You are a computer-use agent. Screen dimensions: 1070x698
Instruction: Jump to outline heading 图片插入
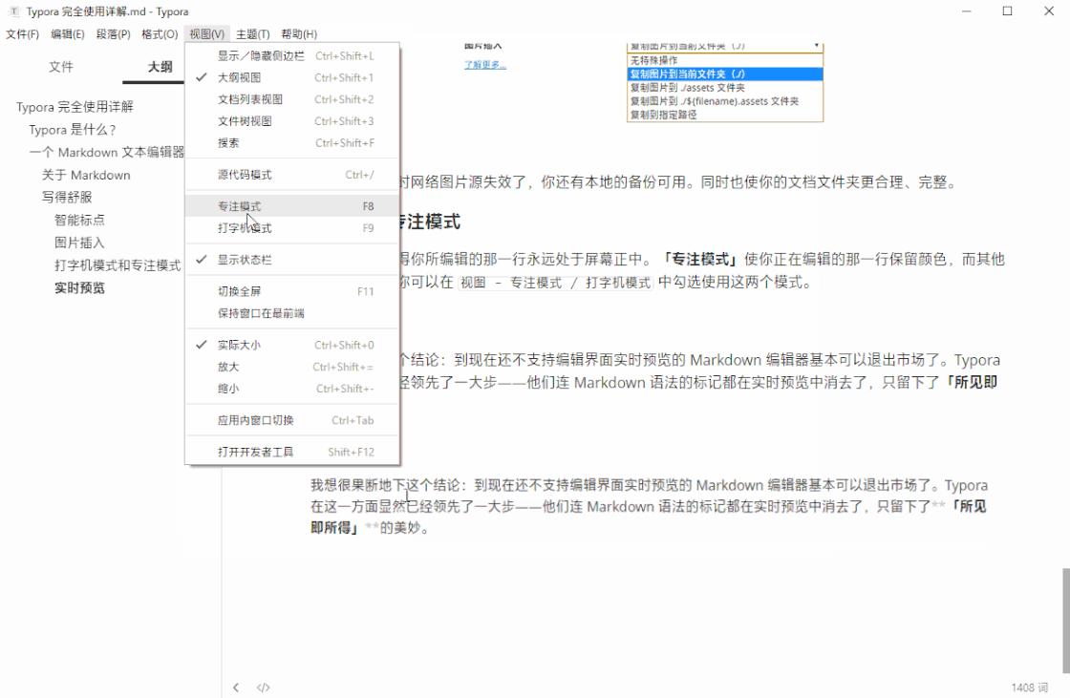point(80,243)
